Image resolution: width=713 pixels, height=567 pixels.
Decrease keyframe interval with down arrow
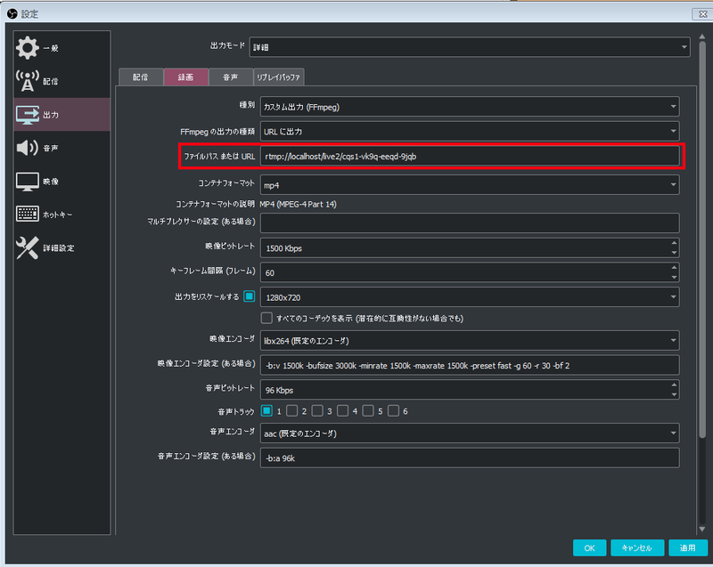click(674, 278)
